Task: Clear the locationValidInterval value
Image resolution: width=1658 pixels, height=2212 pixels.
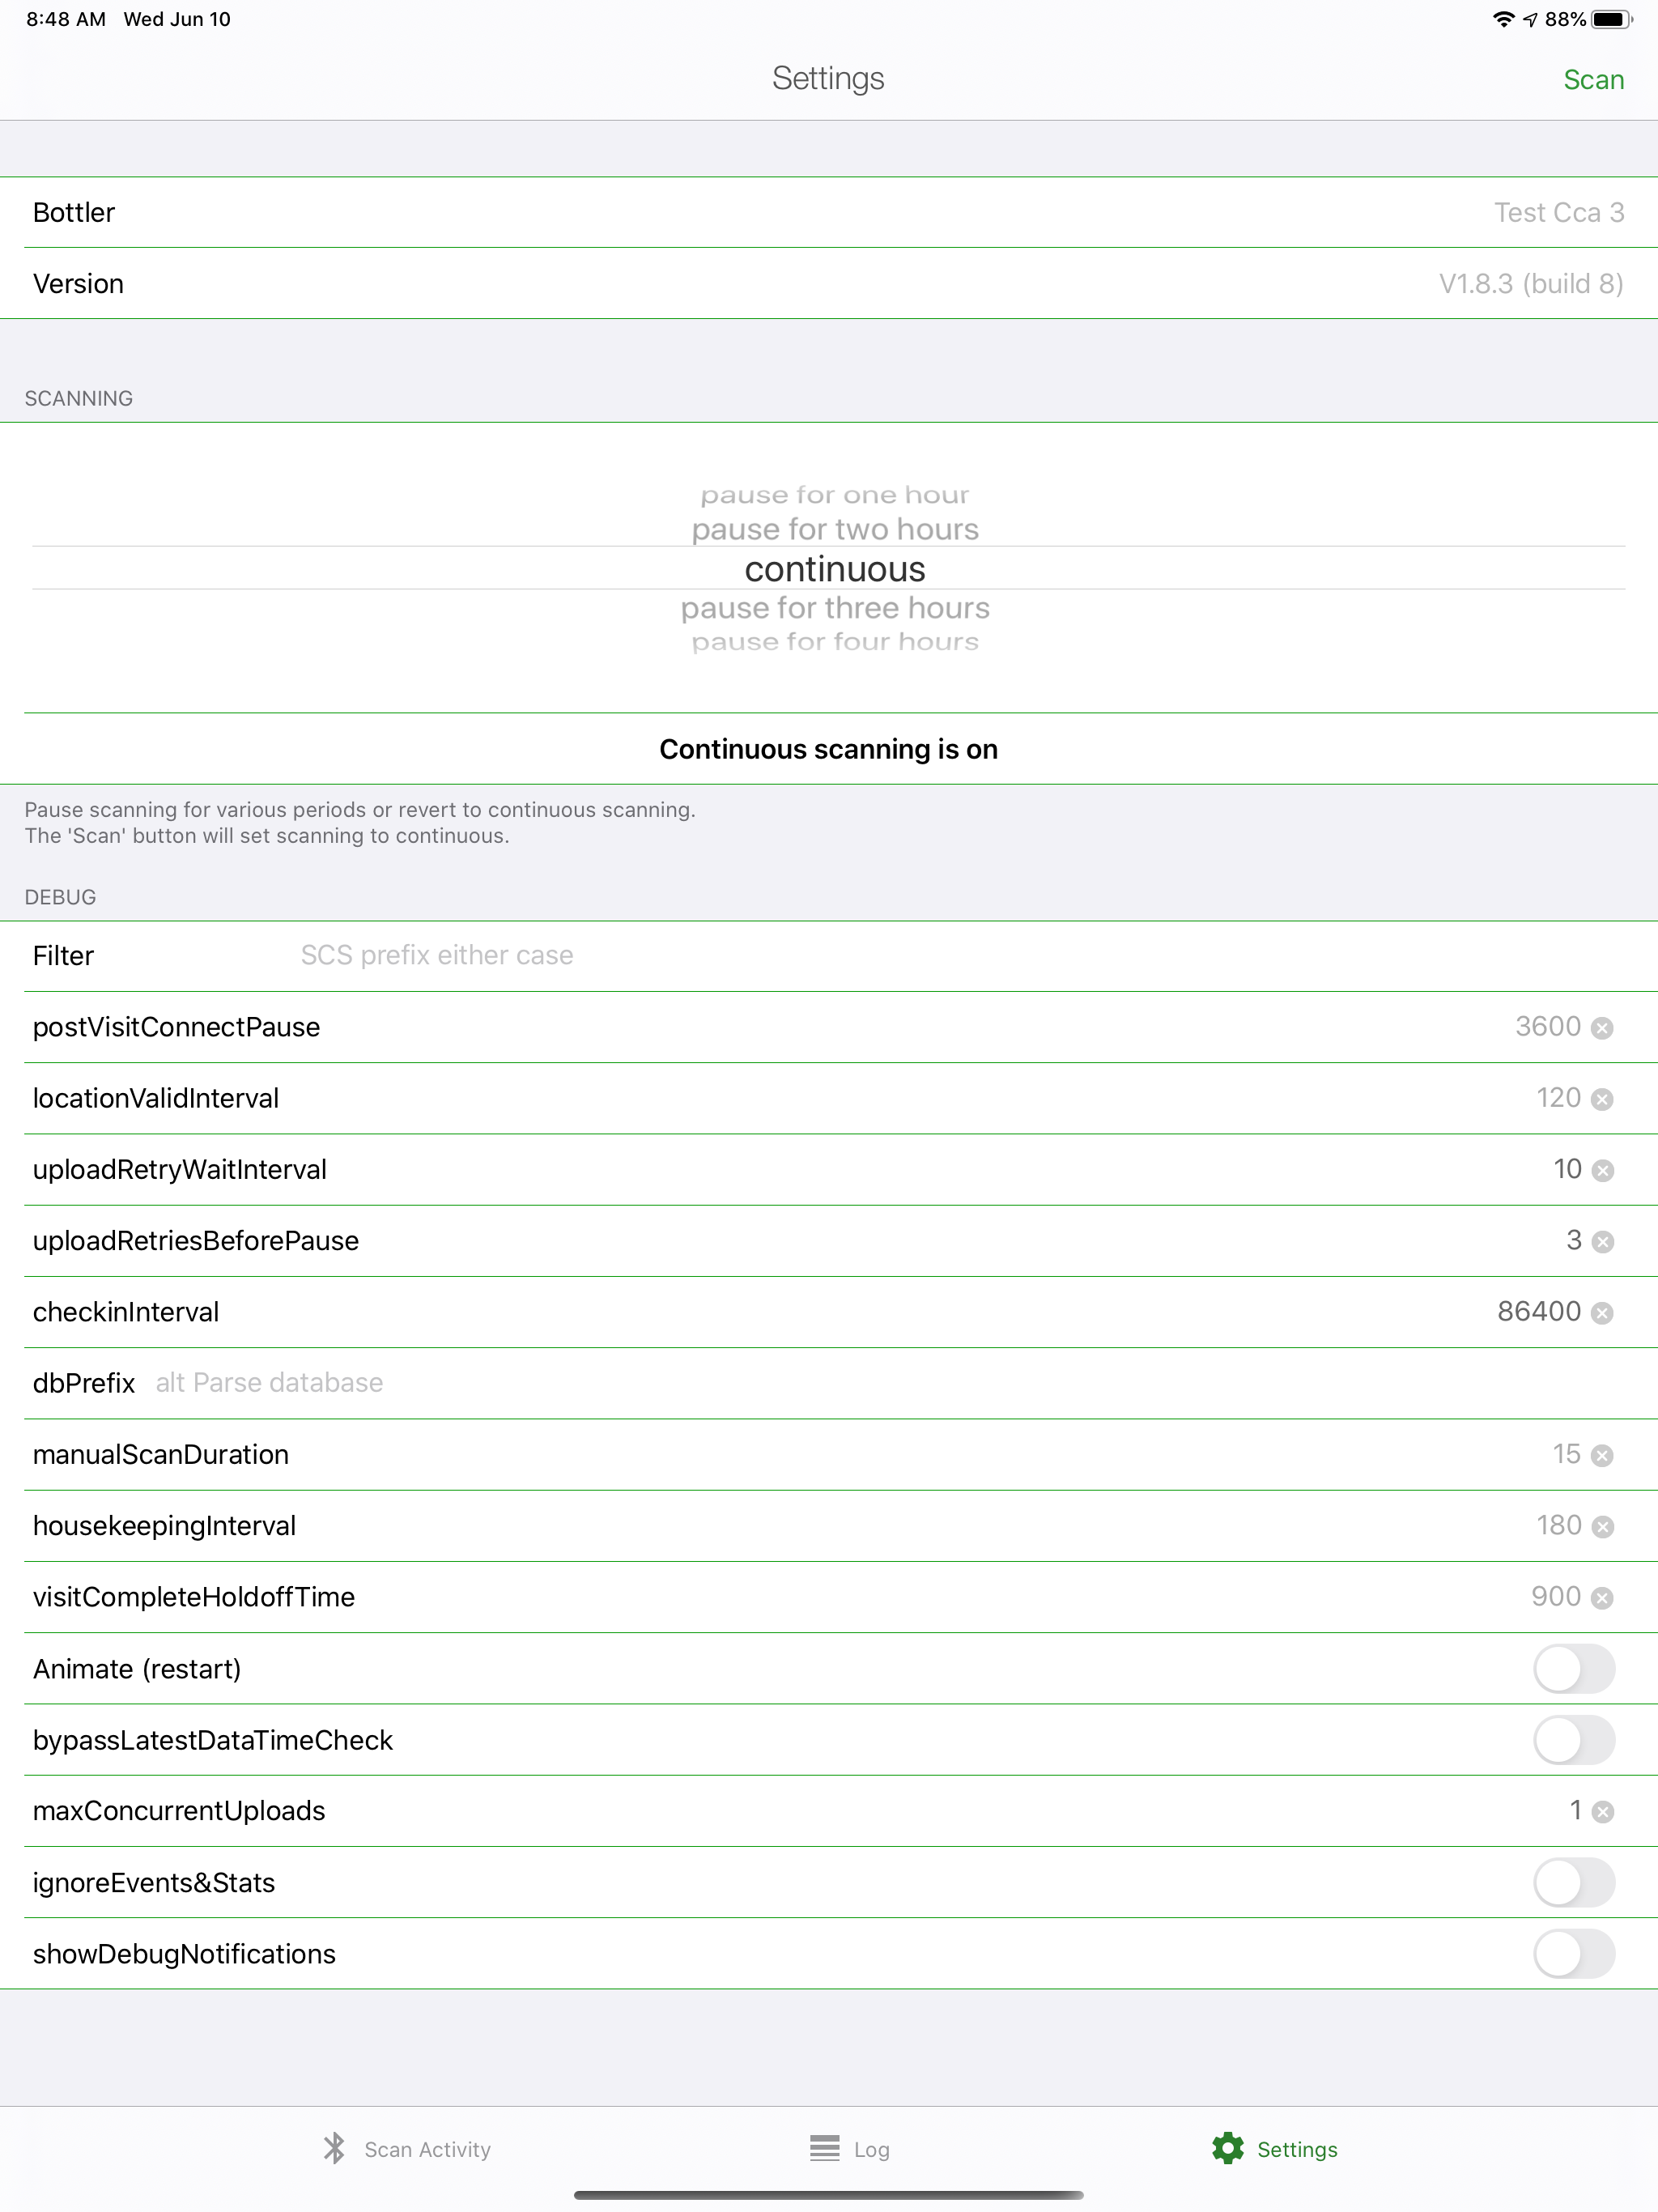Action: click(x=1602, y=1099)
